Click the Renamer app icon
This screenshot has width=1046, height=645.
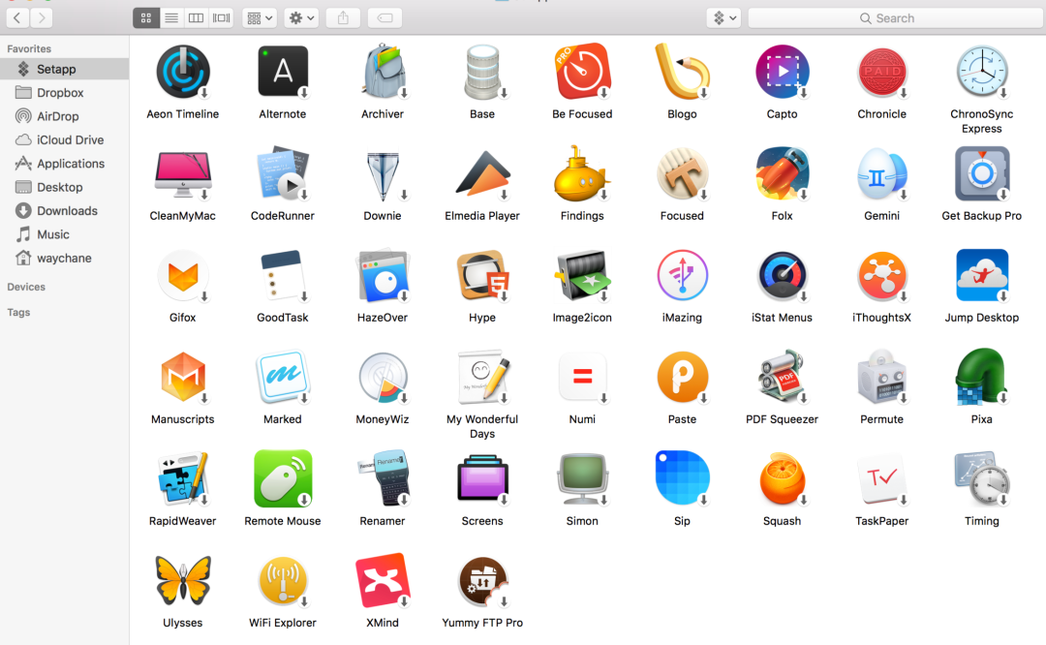(x=383, y=478)
